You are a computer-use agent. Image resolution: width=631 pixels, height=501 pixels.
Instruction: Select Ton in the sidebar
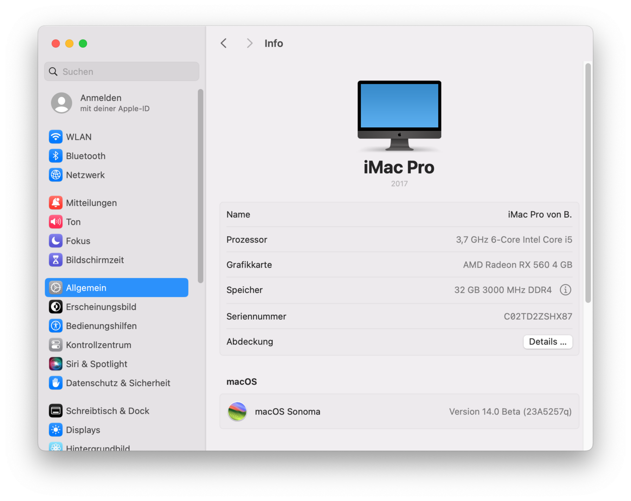tap(116, 222)
